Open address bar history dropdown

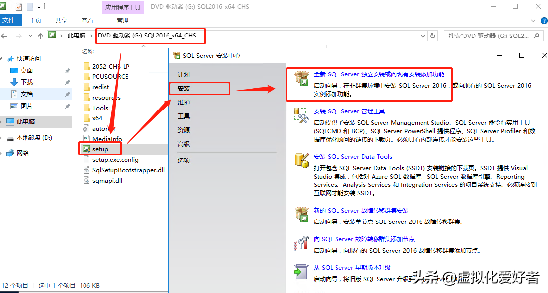coord(422,36)
